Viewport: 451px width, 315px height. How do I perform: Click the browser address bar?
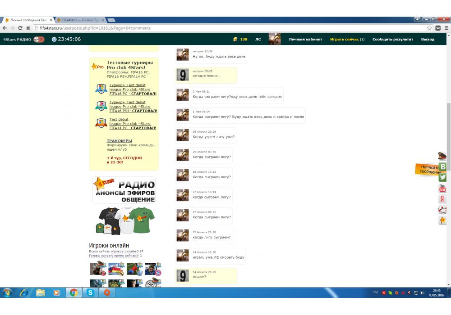pyautogui.click(x=225, y=28)
